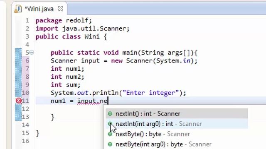The width and height of the screenshot is (266, 149).
Task: Click on the main method declaration line
Action: pos(124,53)
